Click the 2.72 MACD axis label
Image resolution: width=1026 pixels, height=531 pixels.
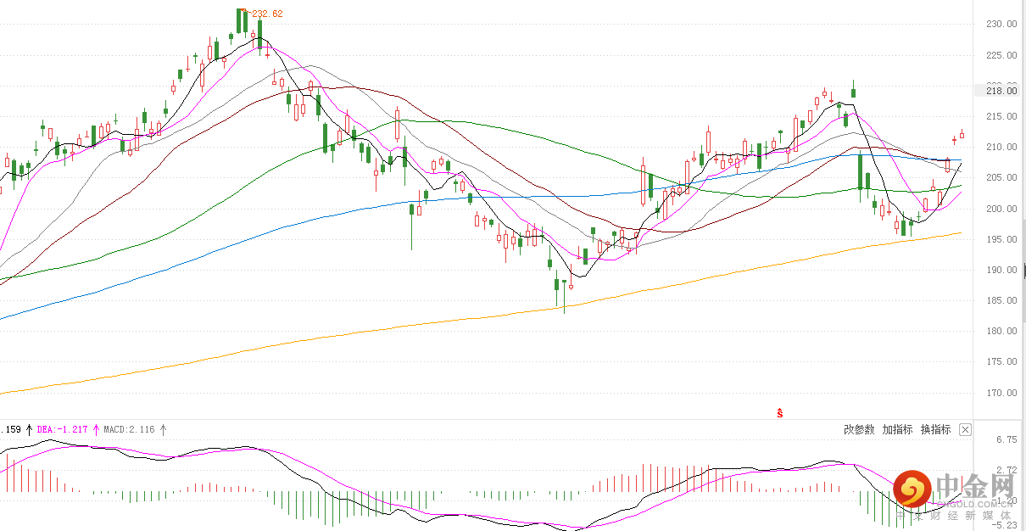tap(1006, 470)
